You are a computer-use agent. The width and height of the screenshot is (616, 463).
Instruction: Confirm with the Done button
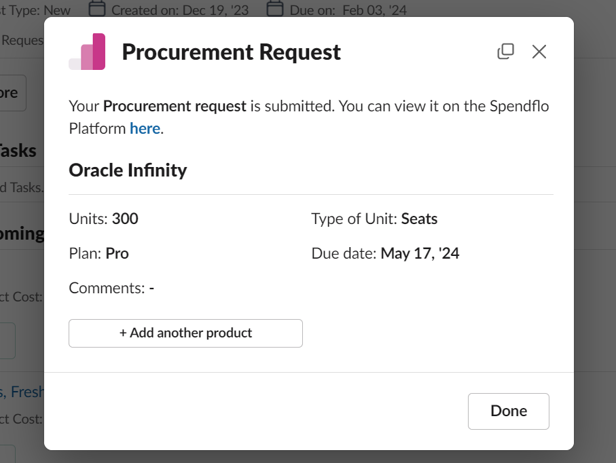pos(509,411)
